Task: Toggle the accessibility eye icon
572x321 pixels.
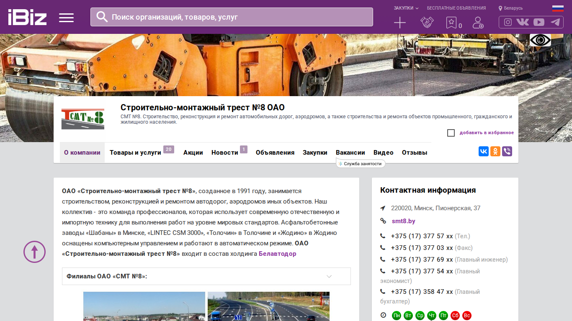Action: click(x=540, y=40)
